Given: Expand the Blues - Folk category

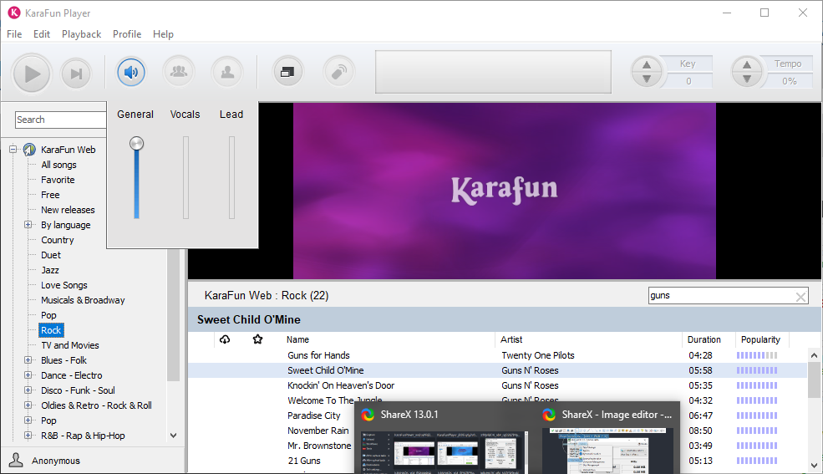Looking at the screenshot, I should pyautogui.click(x=28, y=360).
